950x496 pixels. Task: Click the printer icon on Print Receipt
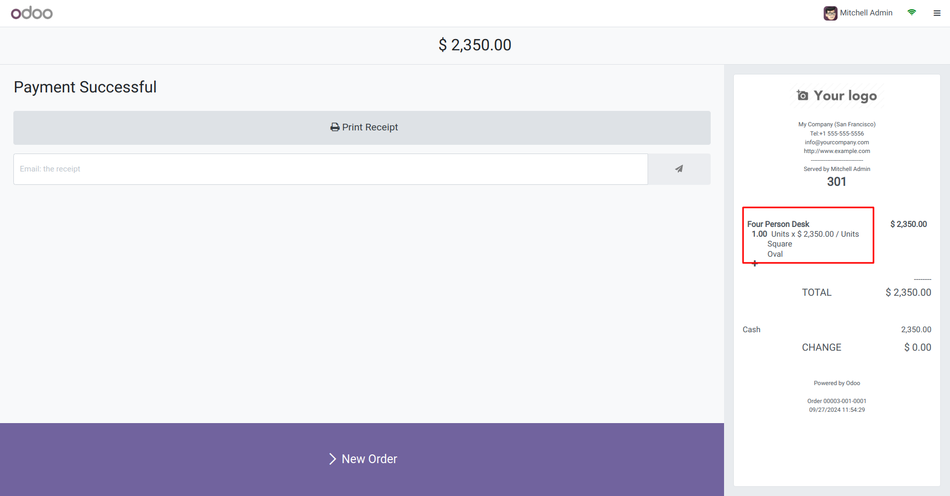[x=335, y=127]
